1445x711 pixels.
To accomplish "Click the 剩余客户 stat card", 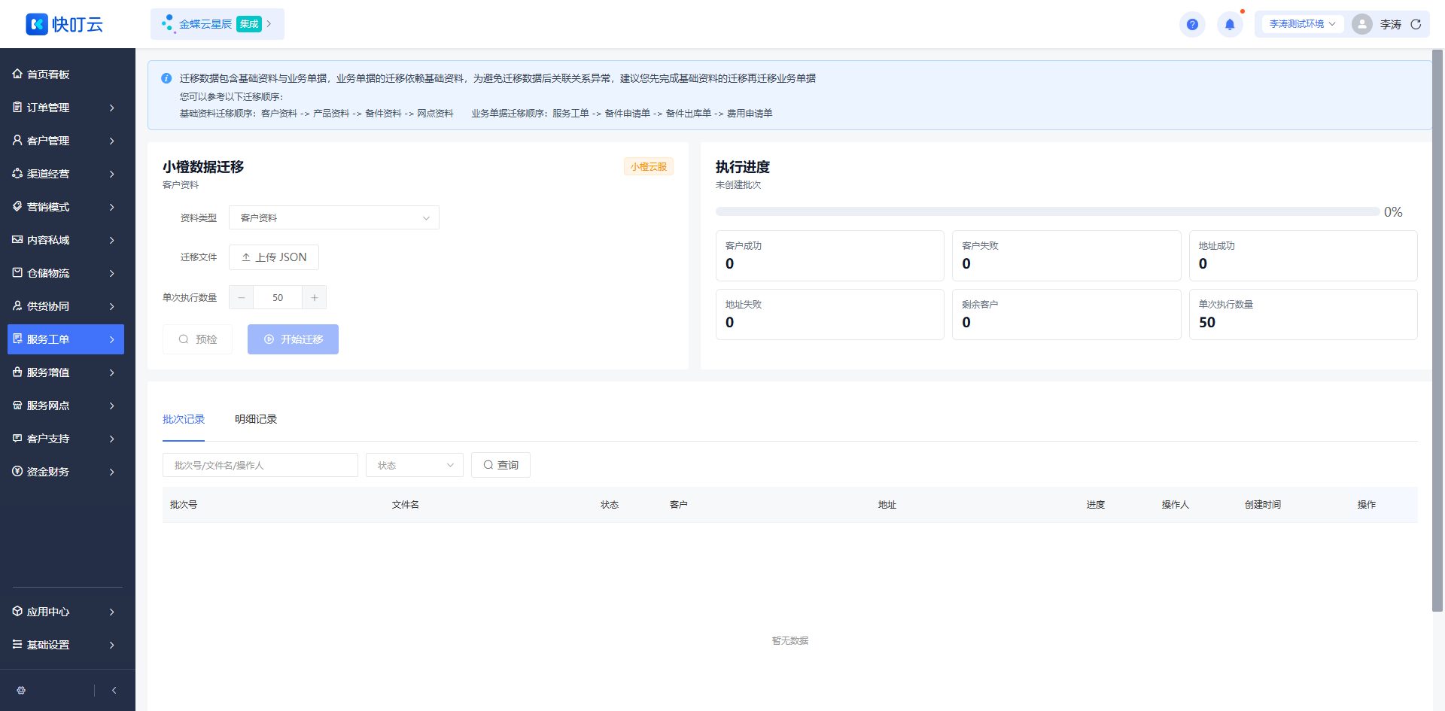I will [x=1066, y=314].
